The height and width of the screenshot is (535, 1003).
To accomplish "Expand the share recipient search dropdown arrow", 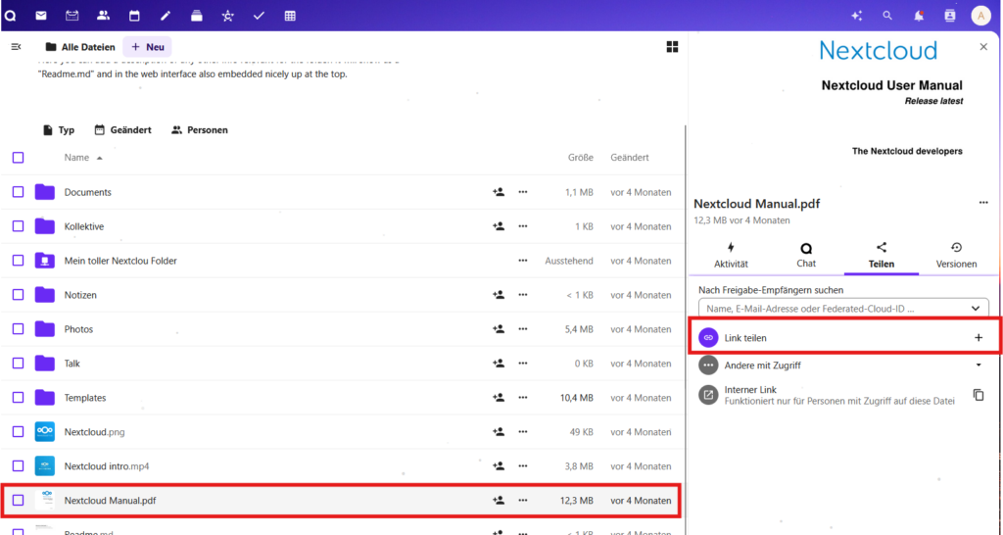I will point(976,309).
